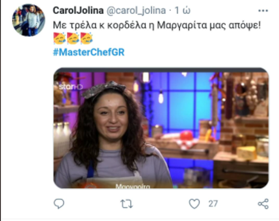Click the second party face emoji
This screenshot has width=279, height=221.
[73, 38]
